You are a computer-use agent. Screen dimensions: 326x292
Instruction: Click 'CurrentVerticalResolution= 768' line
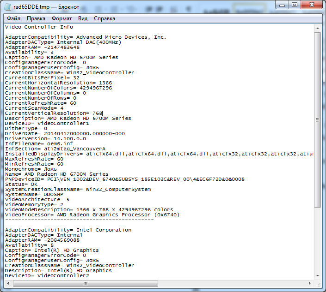point(54,113)
